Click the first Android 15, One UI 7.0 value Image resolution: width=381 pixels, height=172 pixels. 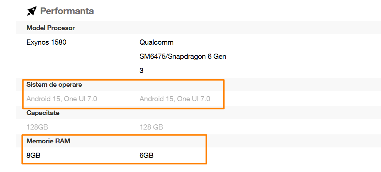click(62, 99)
